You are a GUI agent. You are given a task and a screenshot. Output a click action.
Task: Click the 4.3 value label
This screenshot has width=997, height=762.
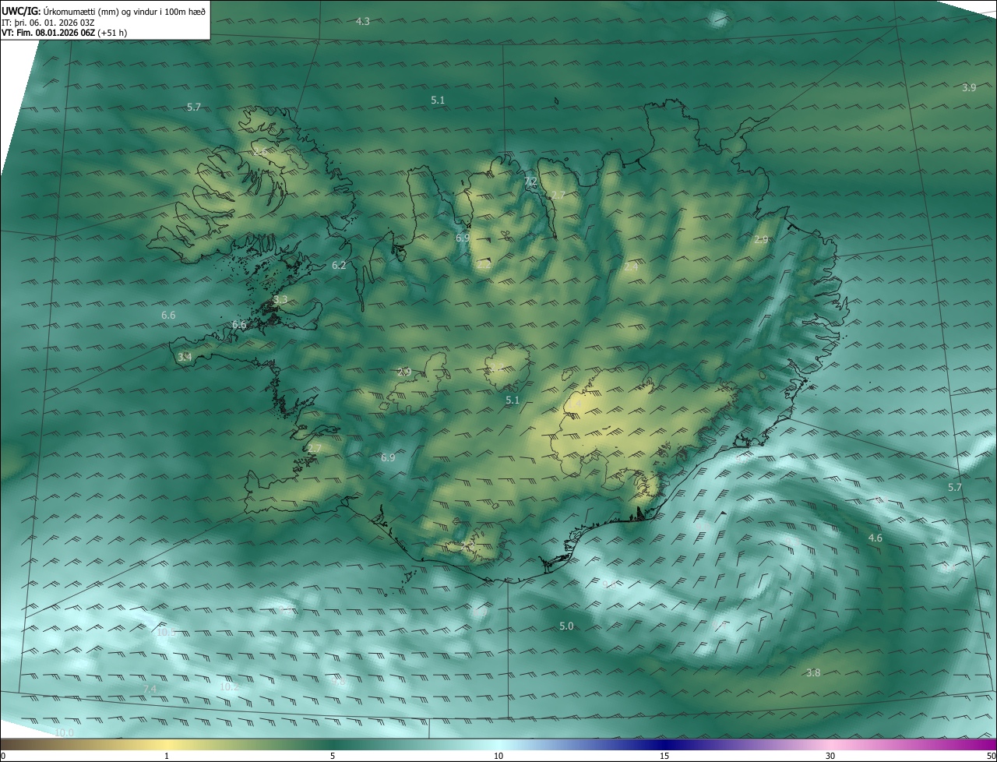click(363, 21)
